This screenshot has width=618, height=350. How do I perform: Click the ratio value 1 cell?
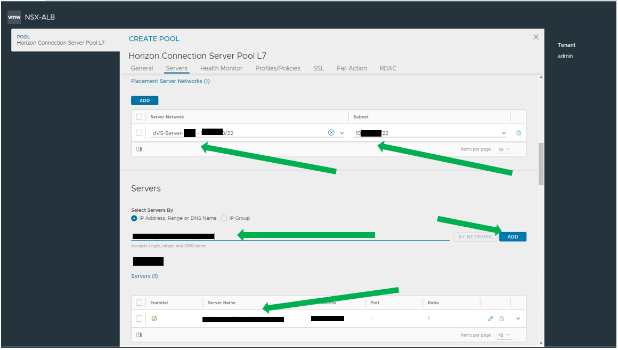pos(429,319)
